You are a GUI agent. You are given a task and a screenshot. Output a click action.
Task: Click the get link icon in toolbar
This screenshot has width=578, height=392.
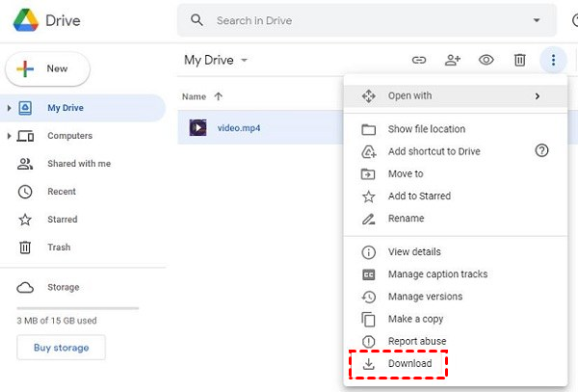[419, 60]
